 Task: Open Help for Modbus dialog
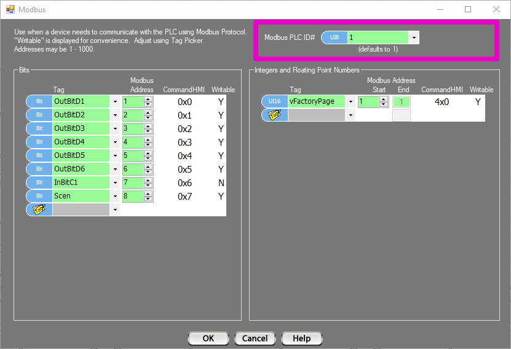coord(301,339)
